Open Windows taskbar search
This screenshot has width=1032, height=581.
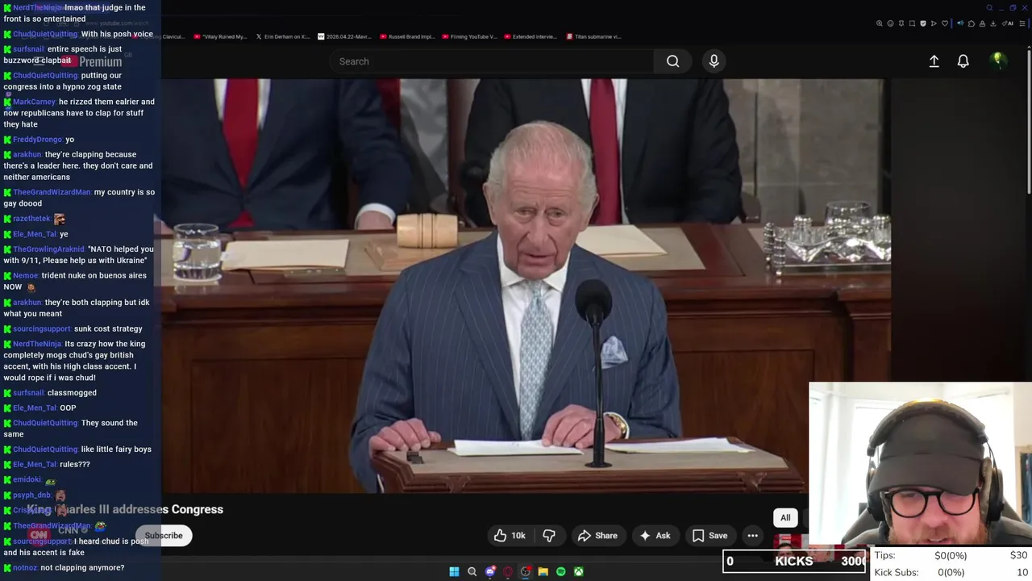(x=472, y=571)
